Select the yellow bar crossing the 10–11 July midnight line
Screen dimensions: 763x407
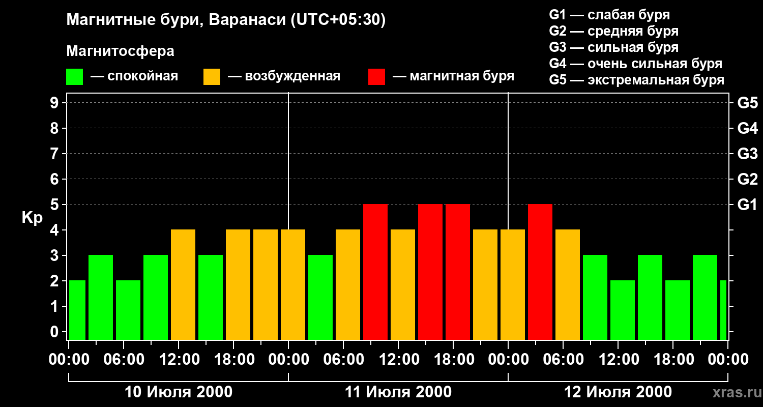(293, 284)
